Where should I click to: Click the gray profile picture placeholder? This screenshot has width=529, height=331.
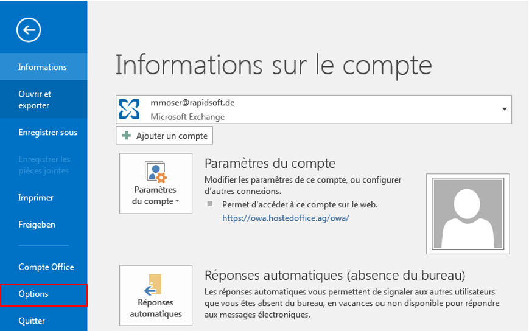[x=468, y=214]
